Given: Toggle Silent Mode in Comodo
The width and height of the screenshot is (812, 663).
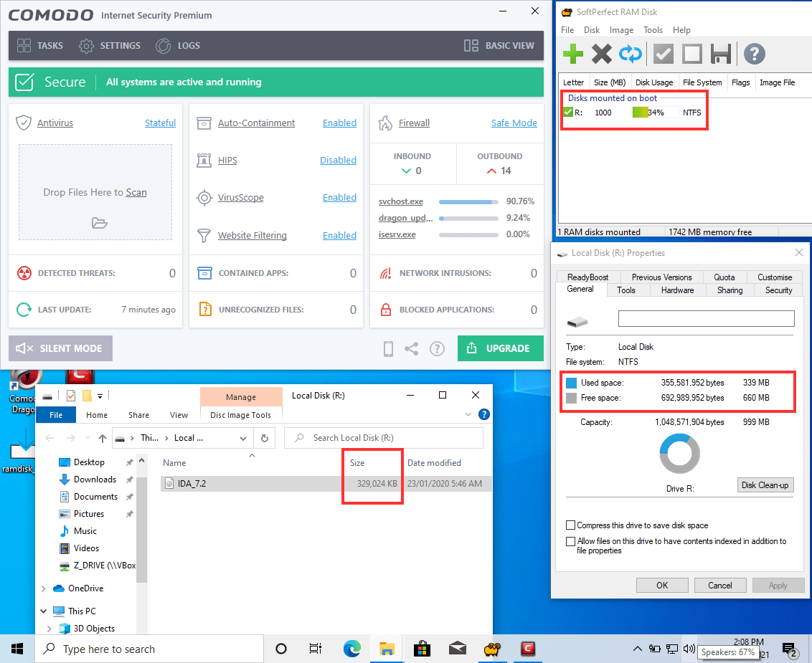Looking at the screenshot, I should pos(60,348).
